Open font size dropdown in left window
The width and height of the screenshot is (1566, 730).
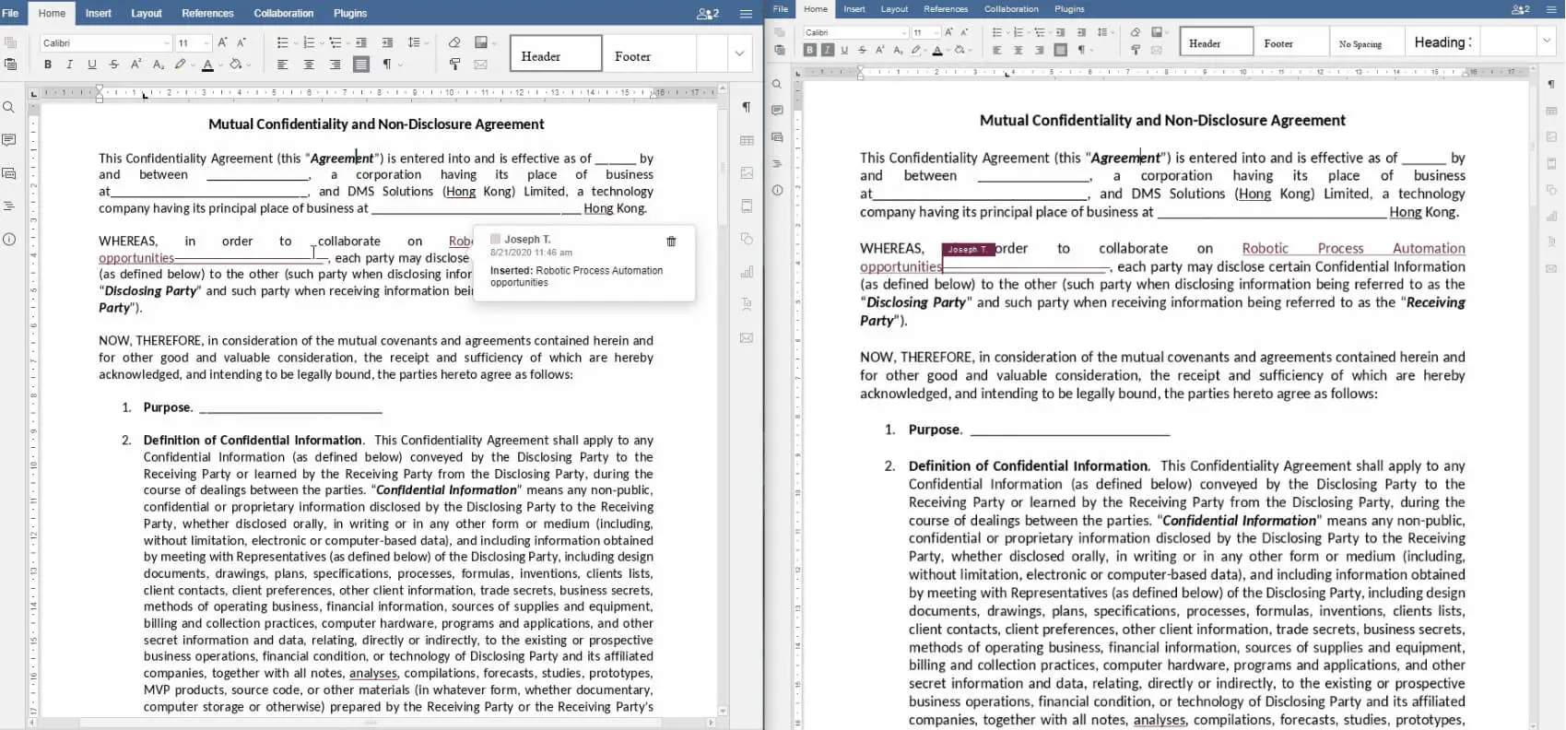coord(206,43)
